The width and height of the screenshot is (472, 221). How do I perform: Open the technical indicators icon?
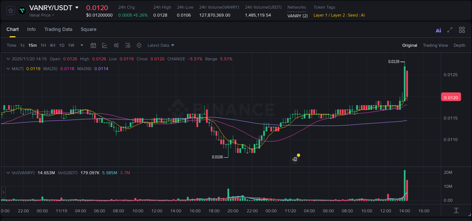127,45
